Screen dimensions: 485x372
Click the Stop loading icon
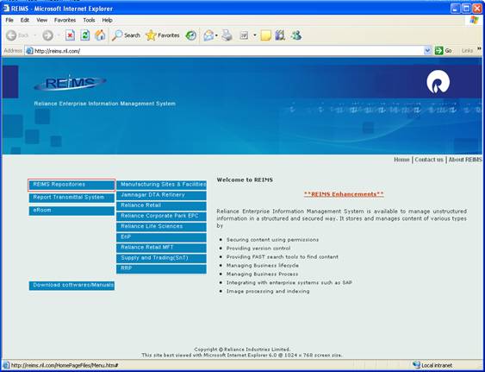tap(71, 35)
